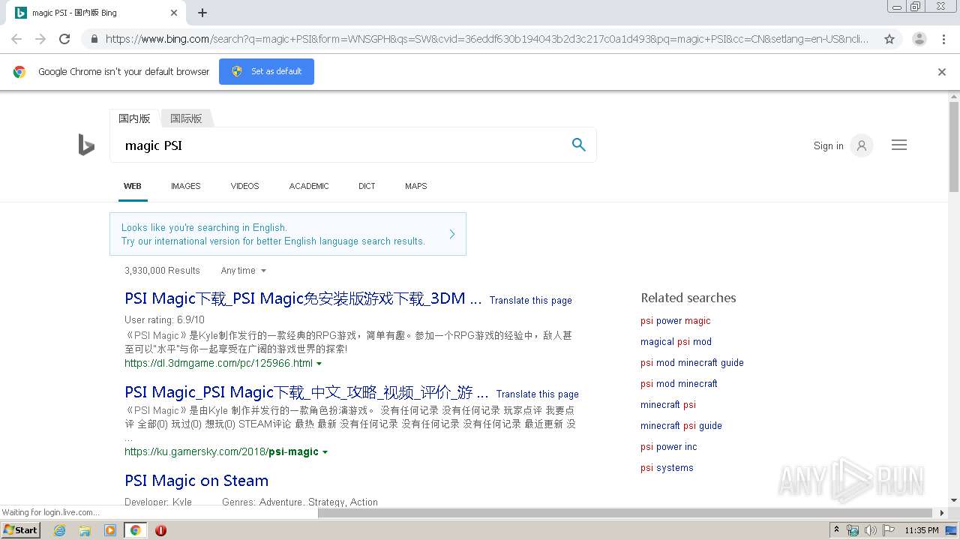Search related: magical psi mod
Screen dimensions: 960x540
676,341
